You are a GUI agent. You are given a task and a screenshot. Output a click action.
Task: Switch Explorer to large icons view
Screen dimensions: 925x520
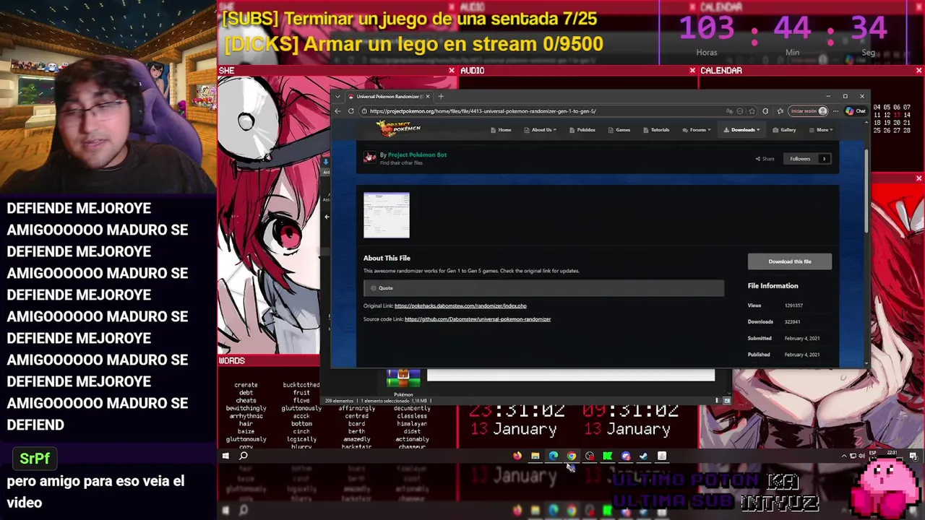click(727, 401)
